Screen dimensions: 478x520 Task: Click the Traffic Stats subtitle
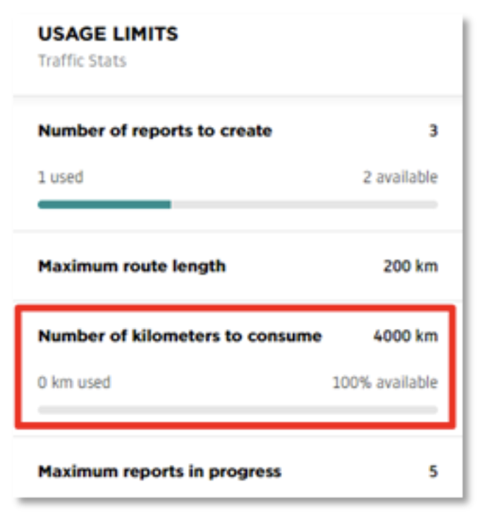click(x=82, y=61)
